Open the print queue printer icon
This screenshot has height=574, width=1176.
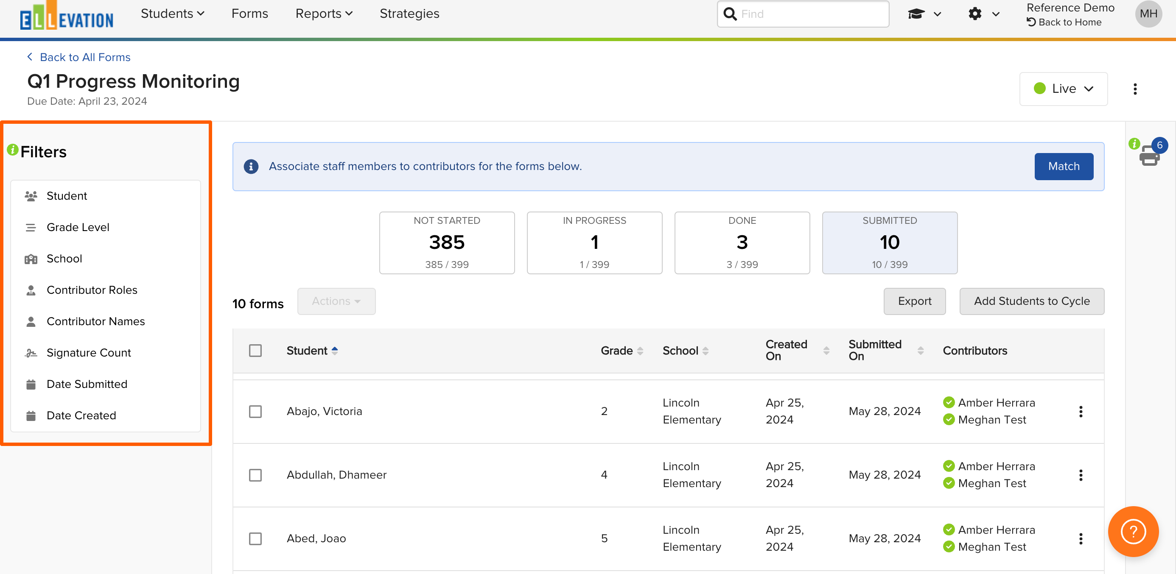[1149, 156]
